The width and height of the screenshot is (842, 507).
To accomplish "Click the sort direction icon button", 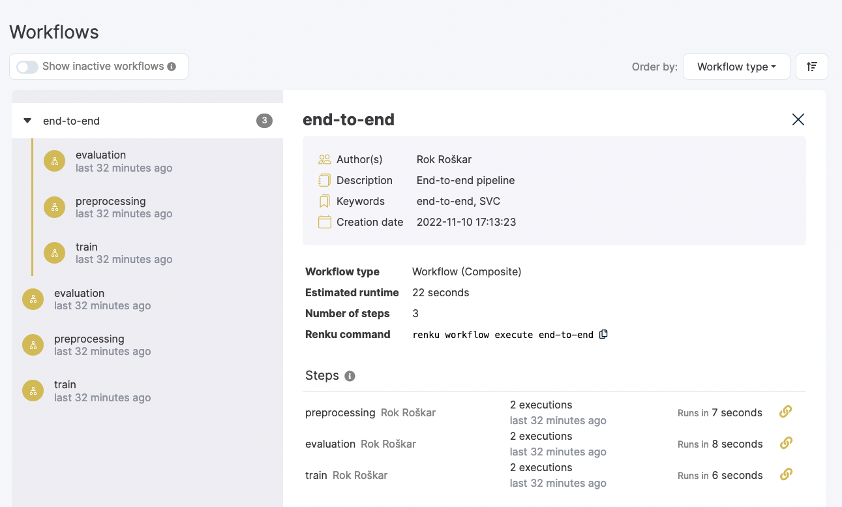I will (x=812, y=67).
